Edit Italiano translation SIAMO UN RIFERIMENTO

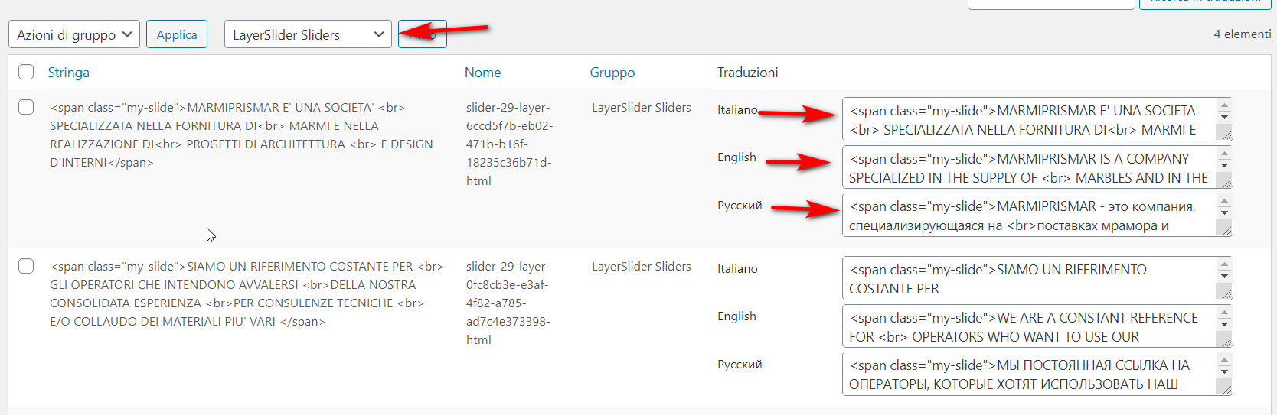pyautogui.click(x=1037, y=278)
